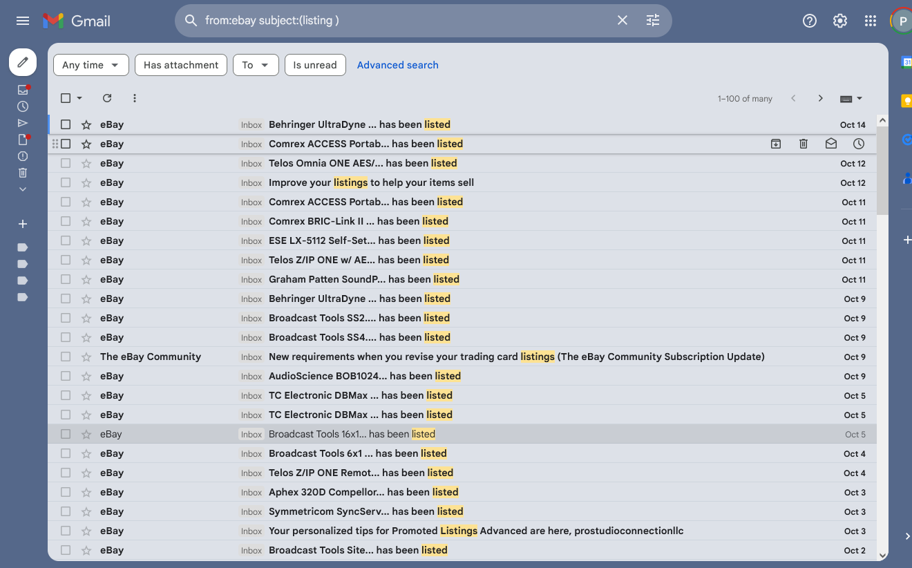912x568 pixels.
Task: Select the Behringer UltraDyne Oct 14 email checkbox
Action: (66, 124)
